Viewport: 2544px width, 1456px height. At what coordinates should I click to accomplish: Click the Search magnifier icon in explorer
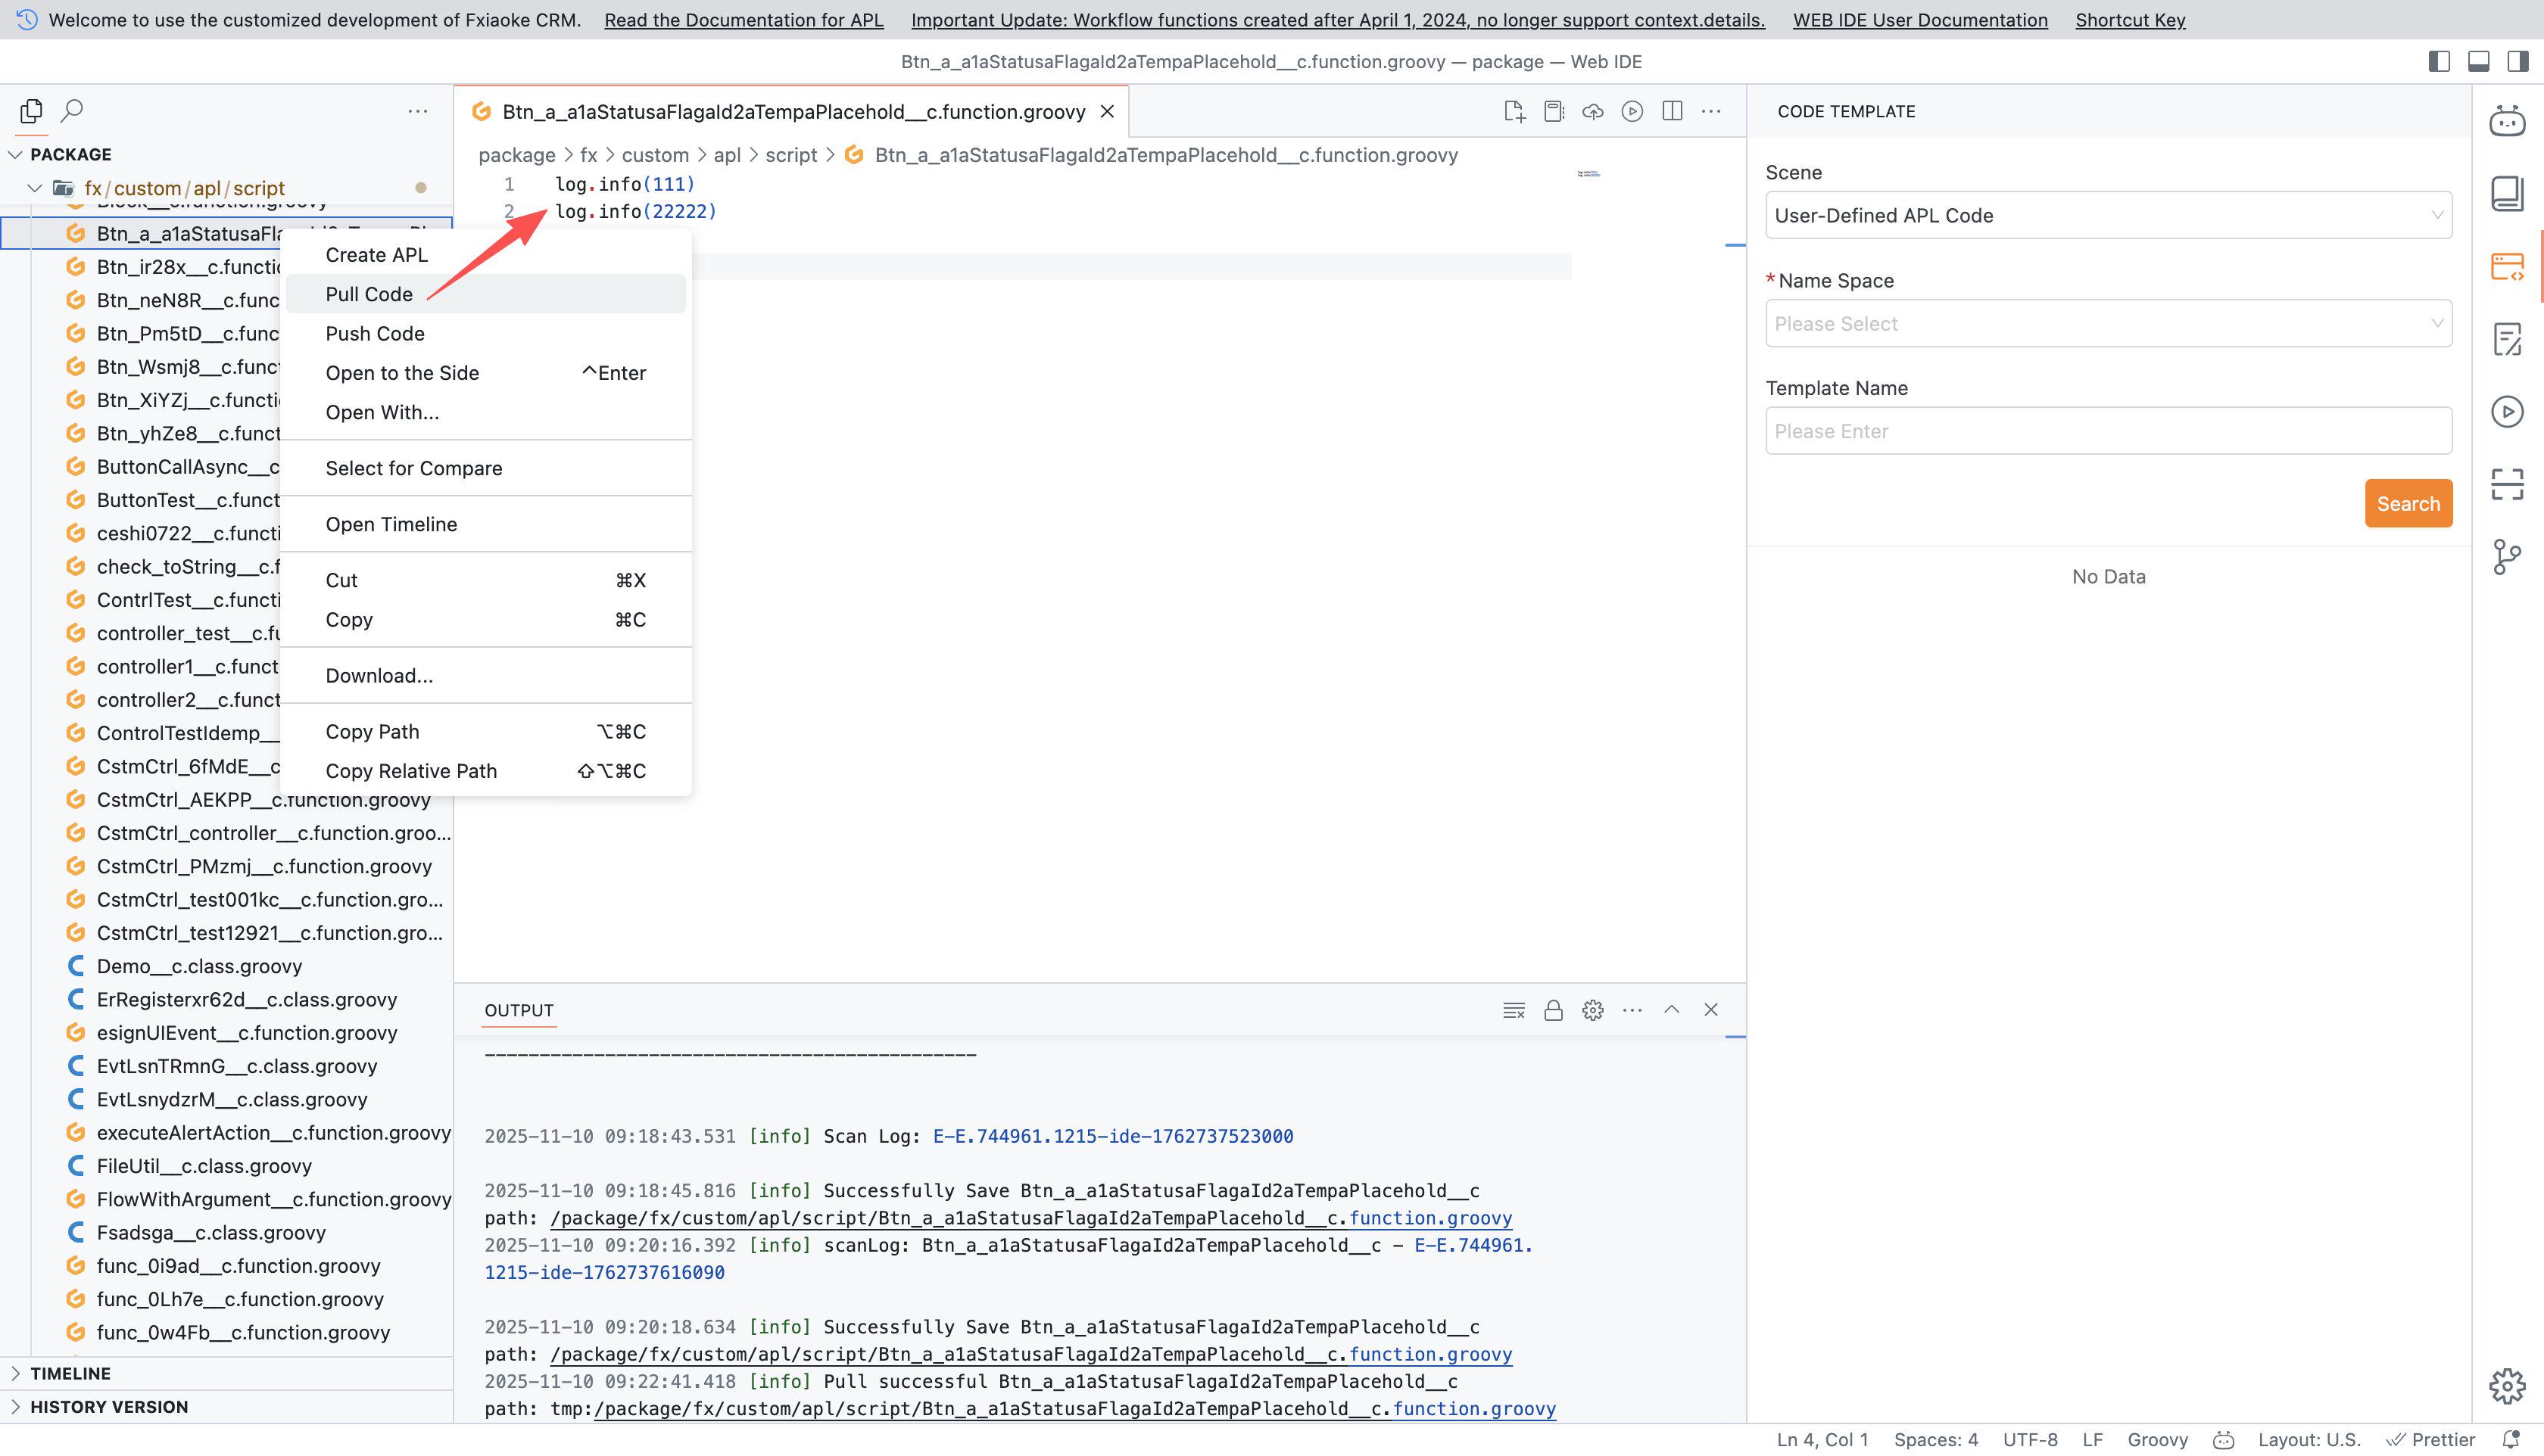[72, 111]
